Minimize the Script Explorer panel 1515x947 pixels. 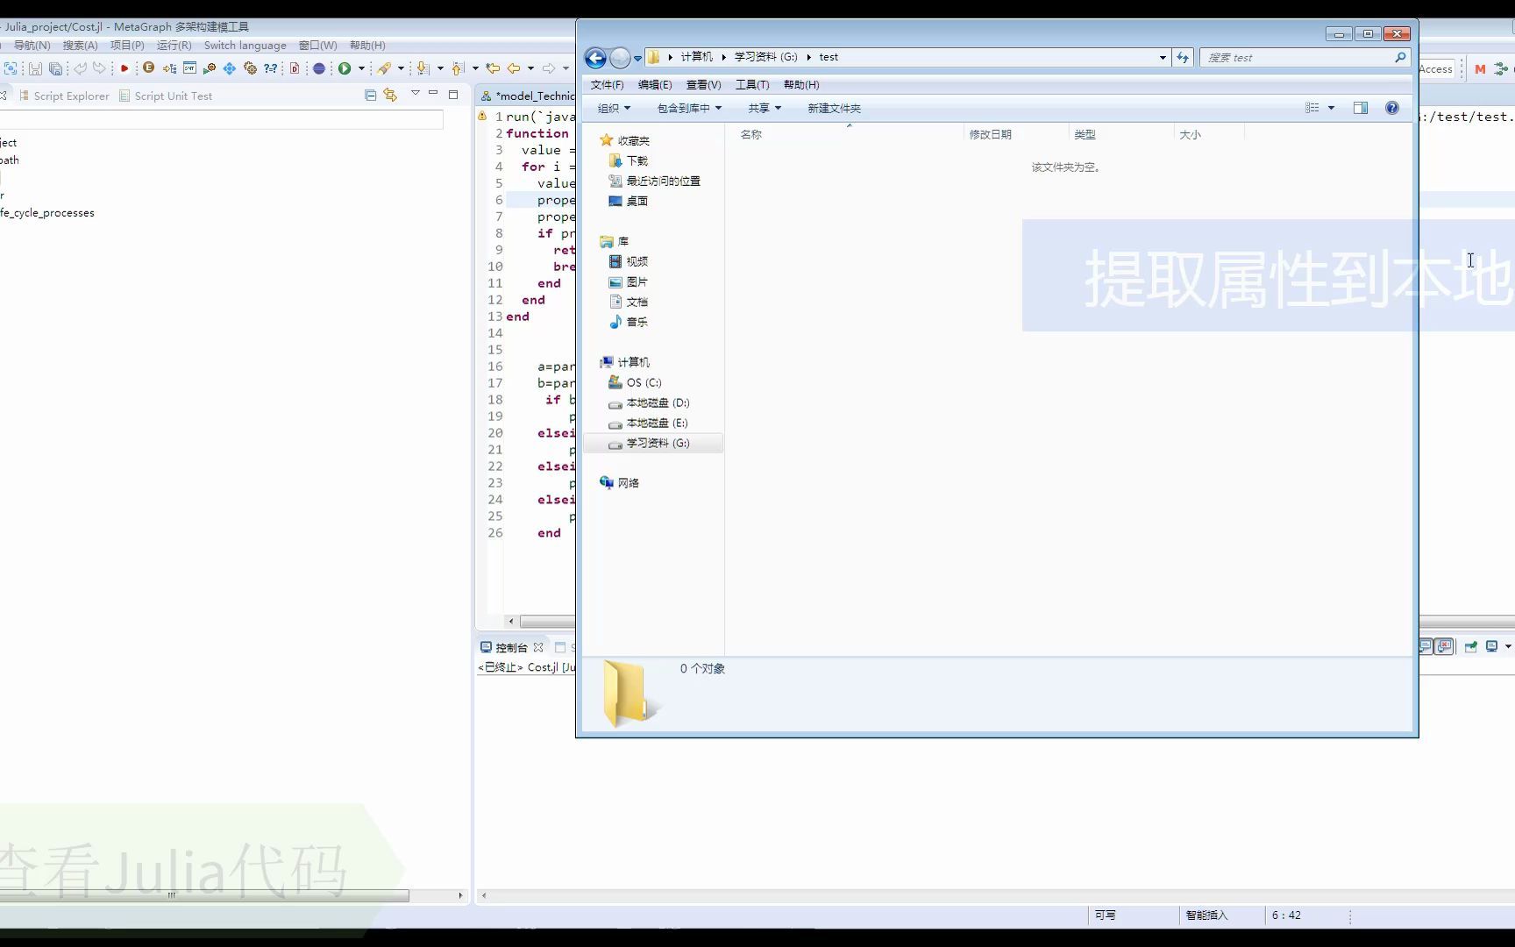[x=433, y=93]
